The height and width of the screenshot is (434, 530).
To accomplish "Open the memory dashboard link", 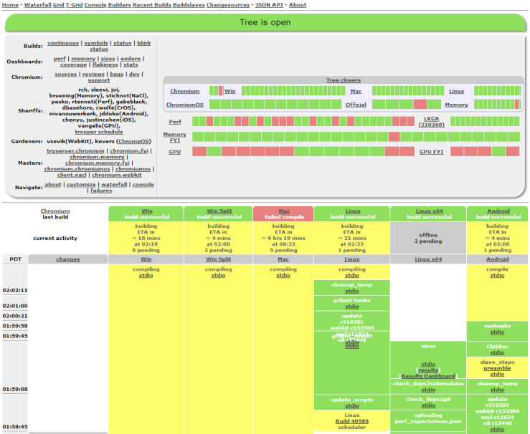I will 83,59.
